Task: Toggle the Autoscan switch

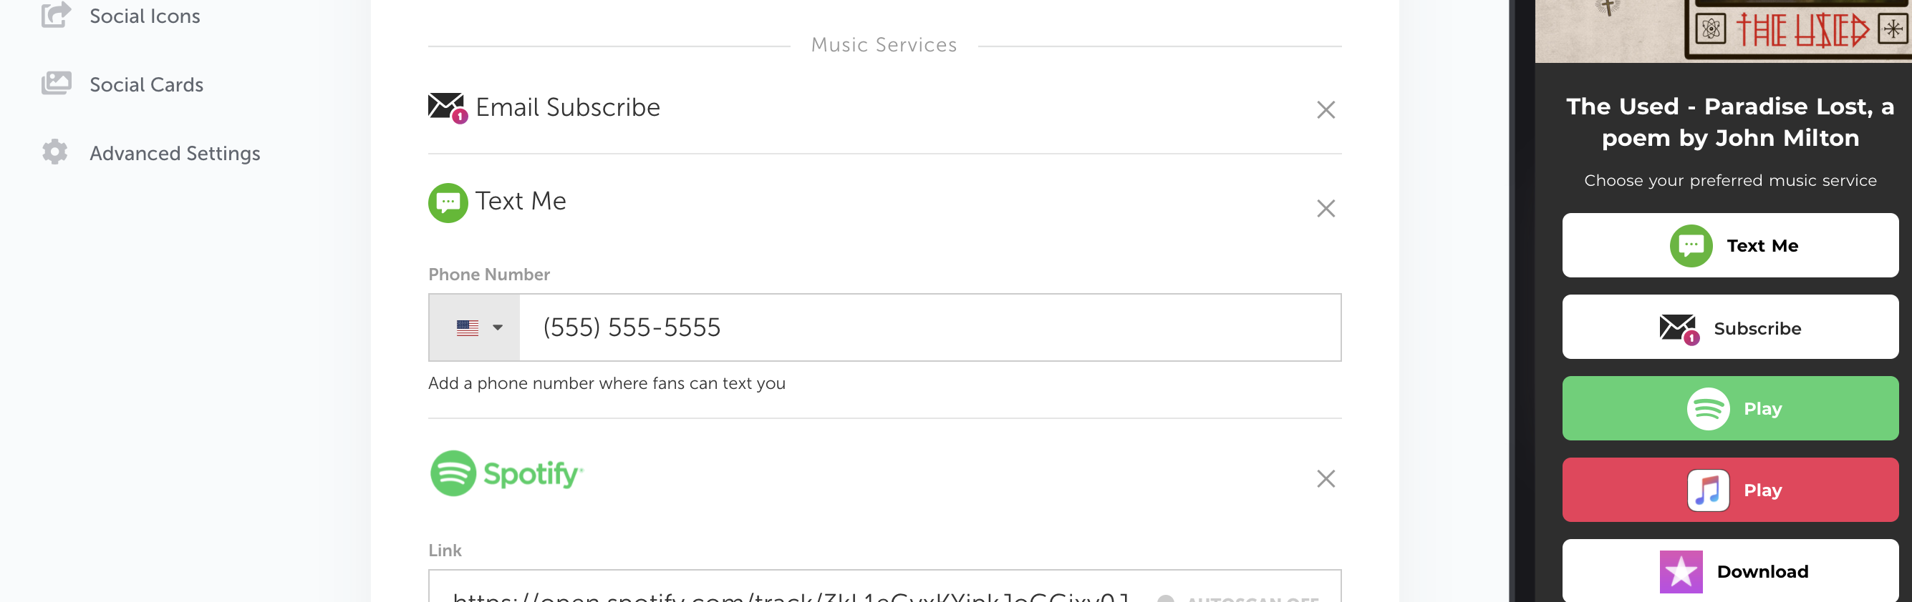Action: click(1166, 598)
